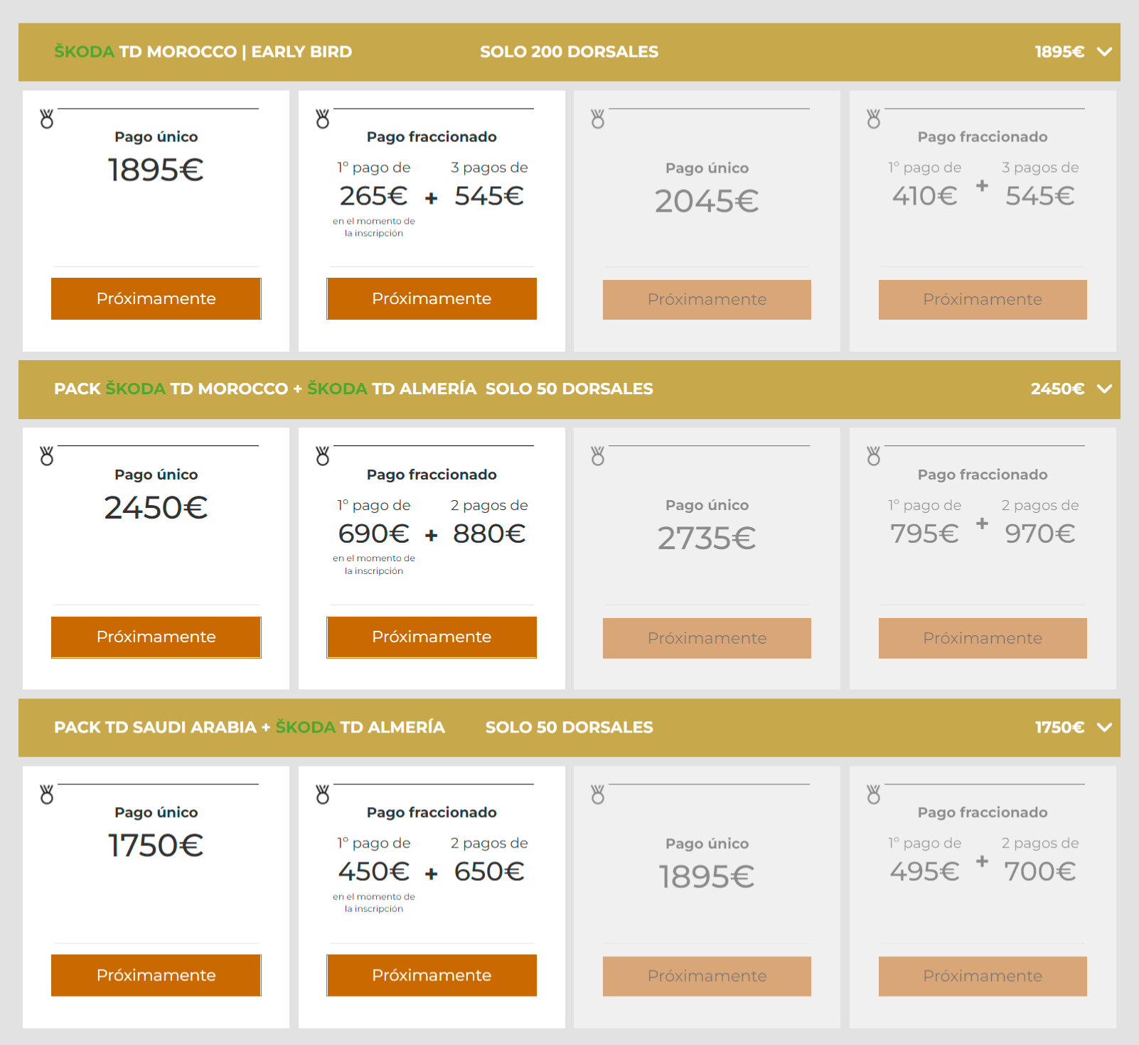Click the 690€ first payment amount

pos(373,534)
